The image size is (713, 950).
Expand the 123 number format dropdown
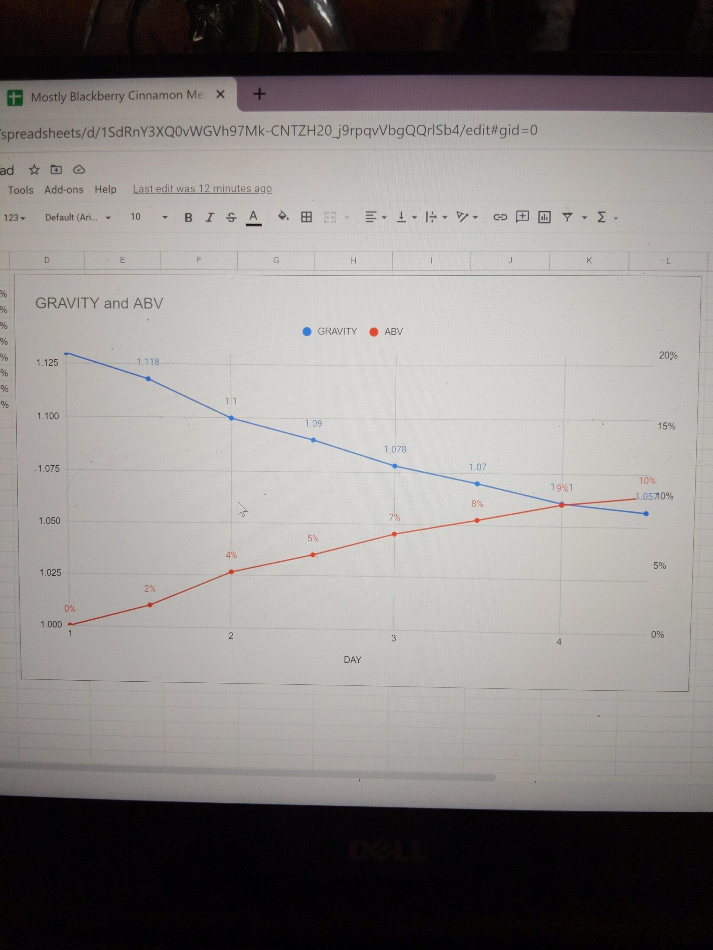[14, 218]
